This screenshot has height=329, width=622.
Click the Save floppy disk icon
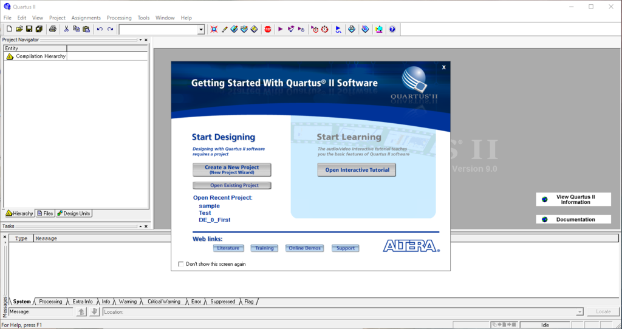pyautogui.click(x=29, y=29)
